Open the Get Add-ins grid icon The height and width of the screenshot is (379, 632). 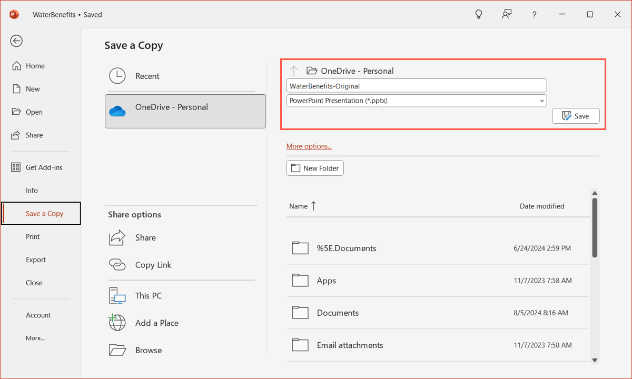[16, 167]
